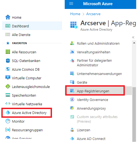Click the Virtuelle Computer monitor icon
Image resolution: width=137 pixels, height=144 pixels.
[8, 78]
